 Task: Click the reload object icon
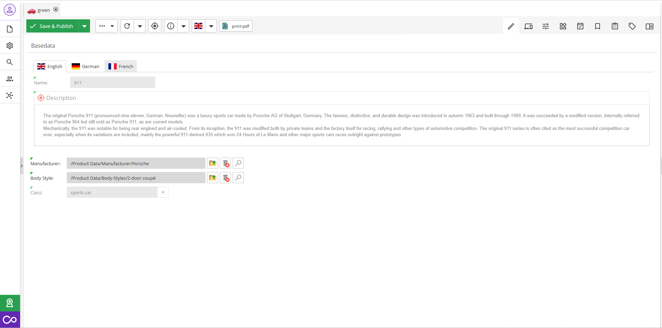click(127, 26)
